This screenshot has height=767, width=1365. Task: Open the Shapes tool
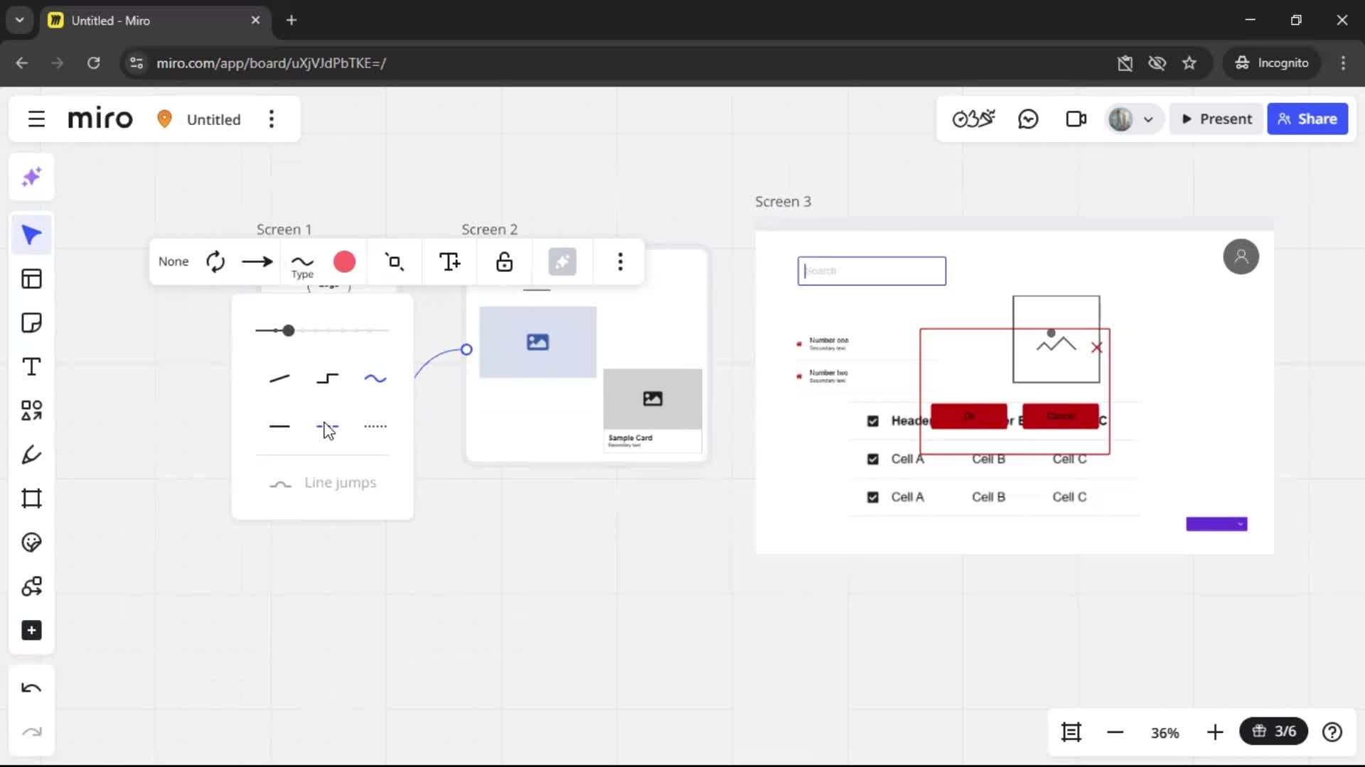[x=31, y=410]
